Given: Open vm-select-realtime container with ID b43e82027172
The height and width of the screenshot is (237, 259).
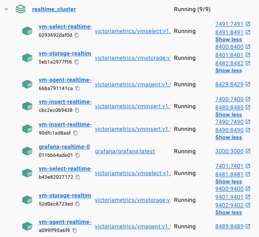Looking at the screenshot, I should click(65, 168).
